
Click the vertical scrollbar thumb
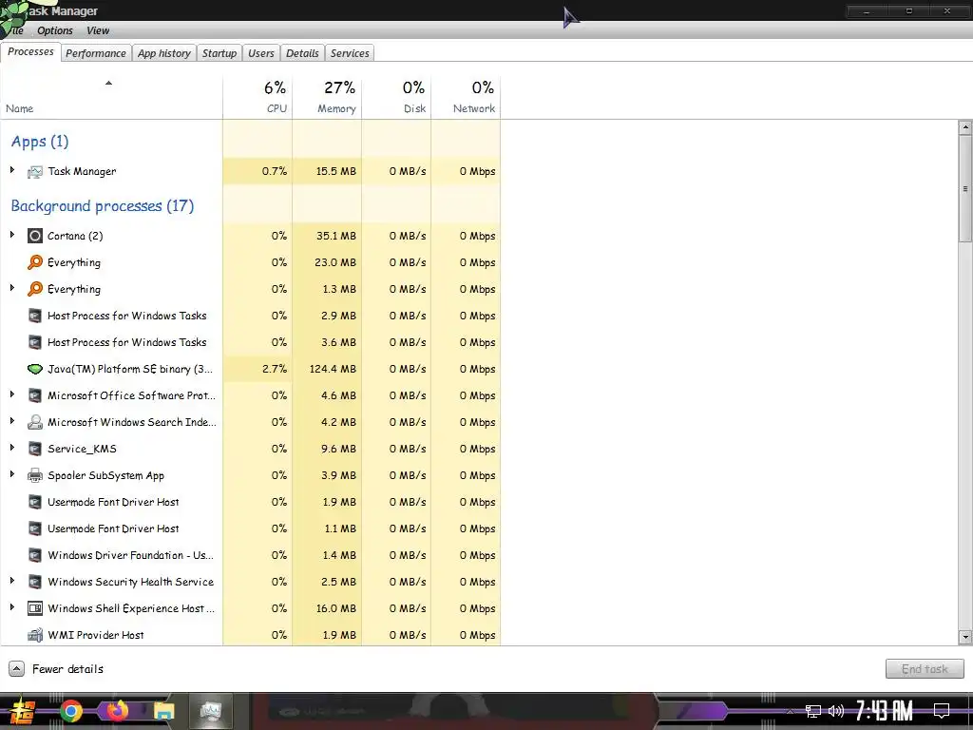(965, 189)
